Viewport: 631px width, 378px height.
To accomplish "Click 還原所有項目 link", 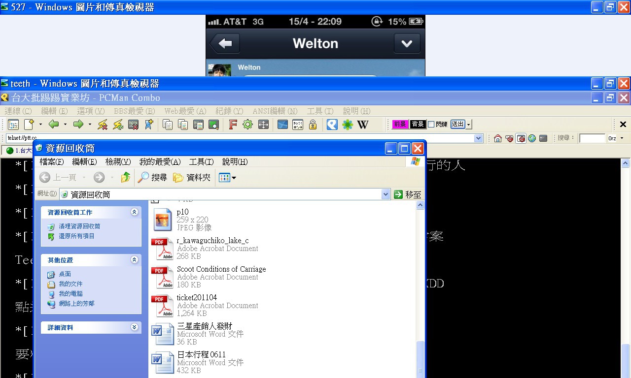I will coord(76,236).
